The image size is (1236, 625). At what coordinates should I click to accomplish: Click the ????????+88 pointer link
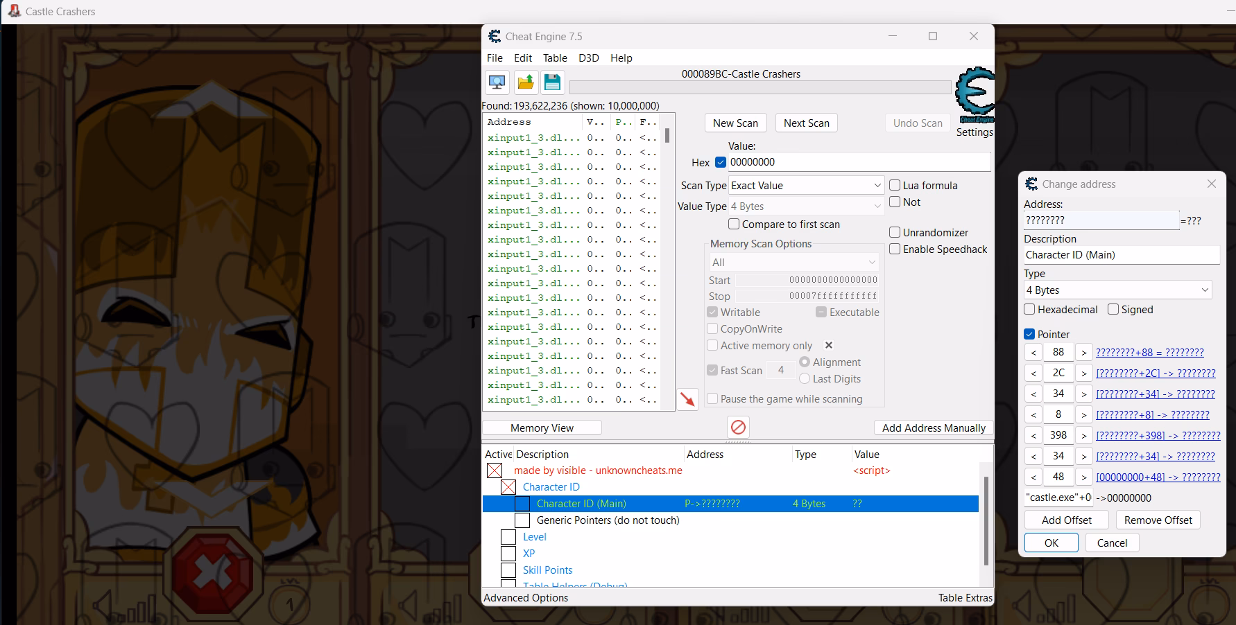(1149, 352)
